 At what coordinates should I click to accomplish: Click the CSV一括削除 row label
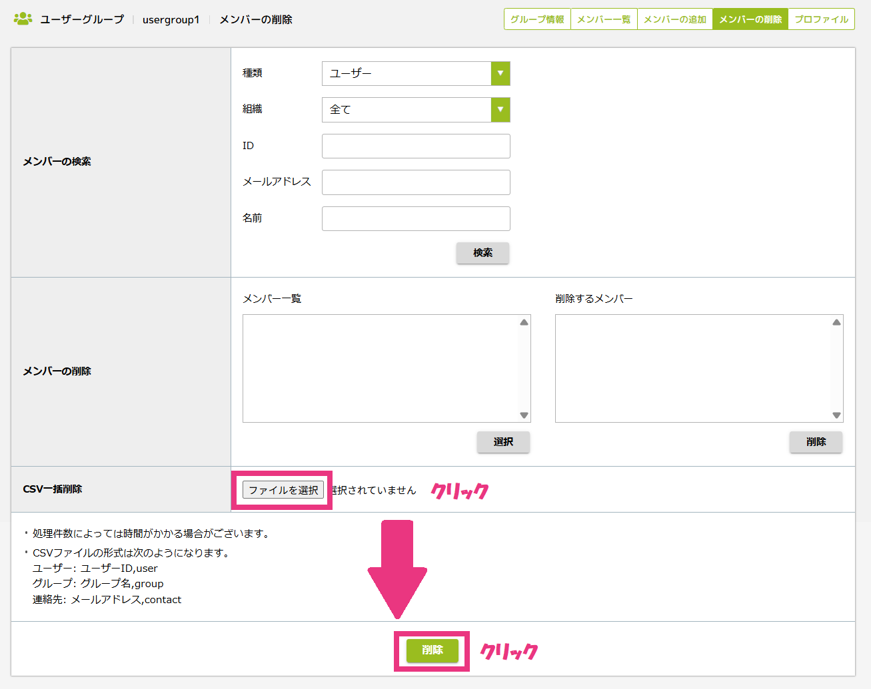[53, 489]
